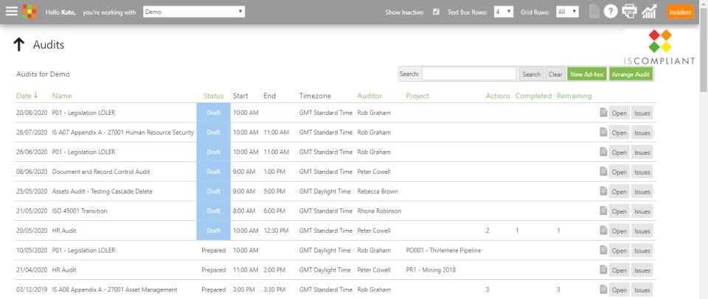Click Draft status of ISO 45001 Transition

pyautogui.click(x=214, y=211)
